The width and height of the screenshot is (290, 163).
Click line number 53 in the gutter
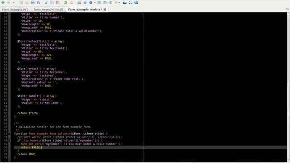click(x=5, y=69)
